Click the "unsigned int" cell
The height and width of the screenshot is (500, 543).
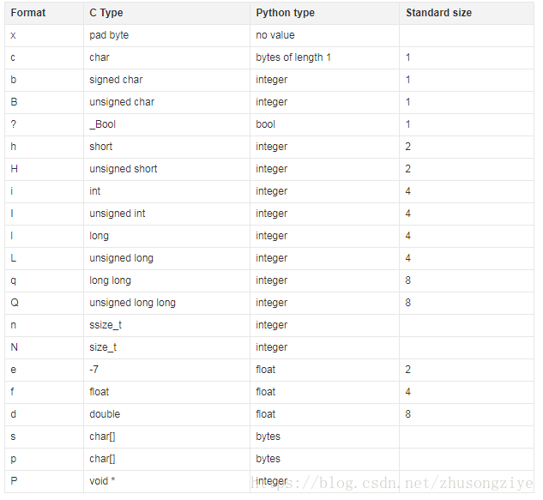point(118,214)
